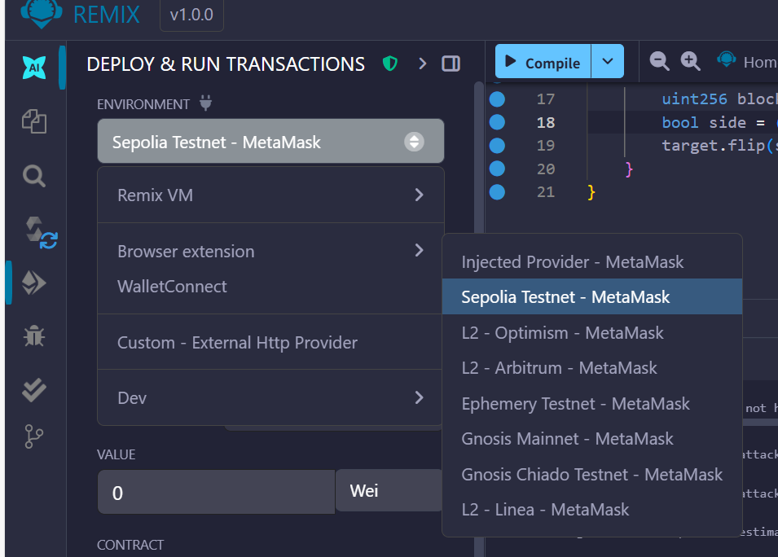Select Gnosis Chiado Testnet - MetaMask
Viewport: 778px width, 557px height.
[592, 474]
